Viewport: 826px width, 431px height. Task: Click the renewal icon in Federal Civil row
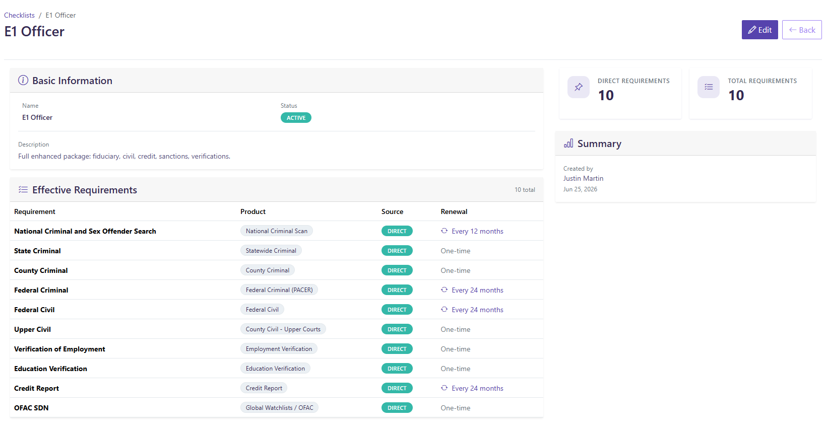444,309
